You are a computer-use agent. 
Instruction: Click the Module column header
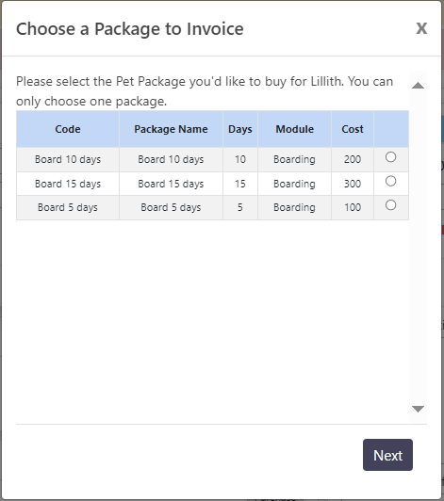(295, 129)
